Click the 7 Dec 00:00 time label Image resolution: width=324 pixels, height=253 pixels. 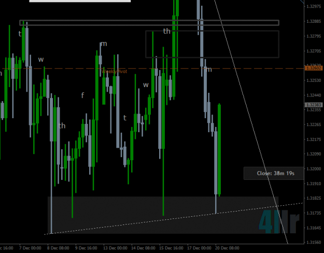[x=30, y=248]
